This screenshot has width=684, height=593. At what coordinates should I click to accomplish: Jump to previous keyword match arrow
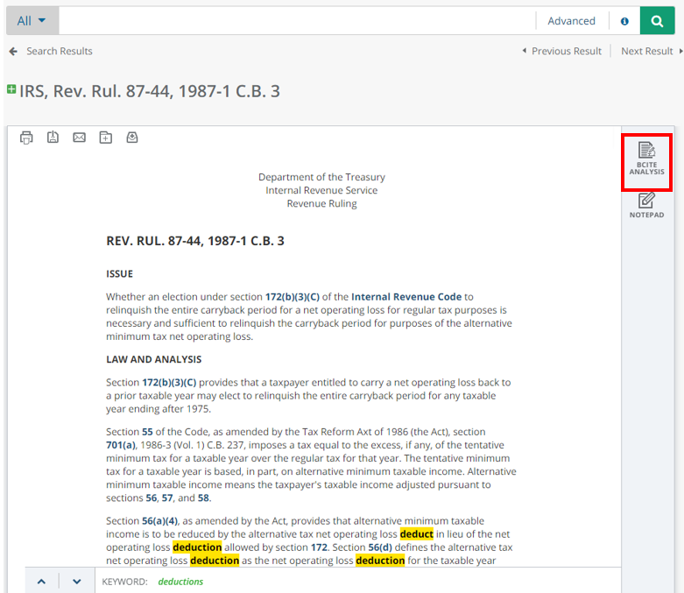click(x=42, y=581)
